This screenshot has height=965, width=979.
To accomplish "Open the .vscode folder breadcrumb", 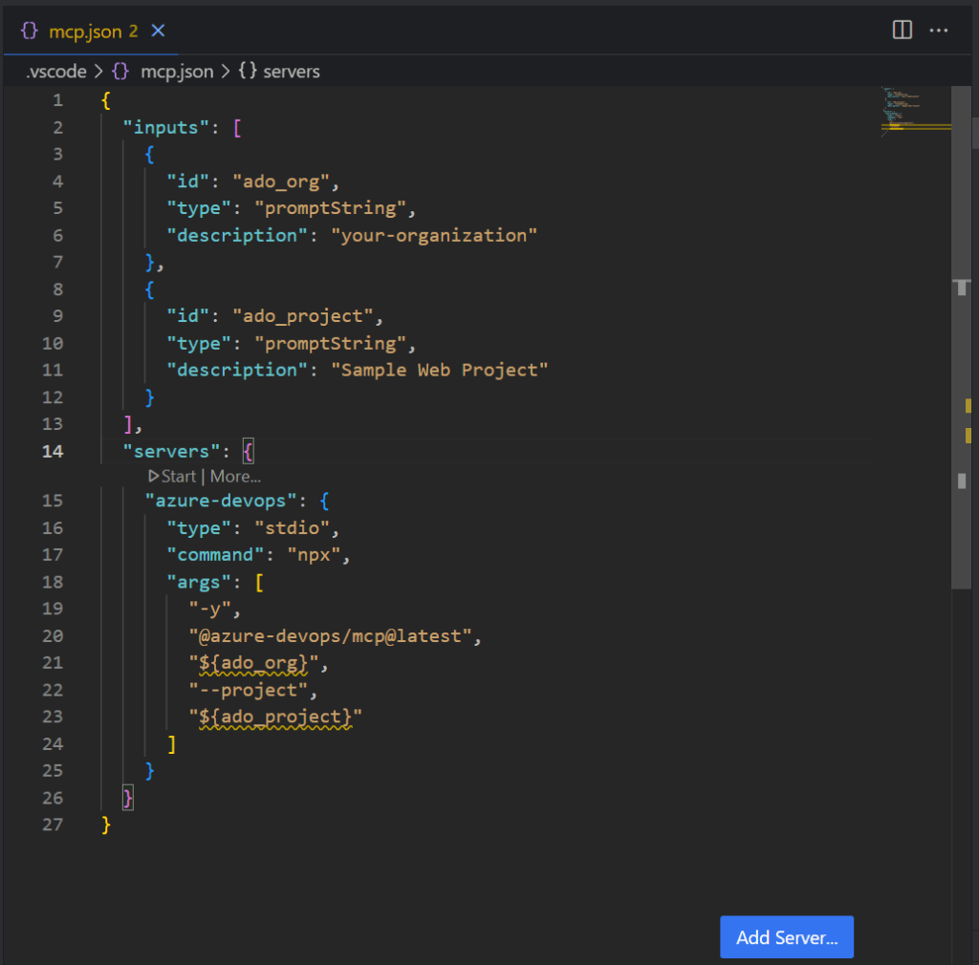I will pos(56,72).
